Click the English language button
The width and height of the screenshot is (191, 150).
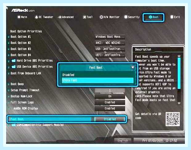point(123,141)
